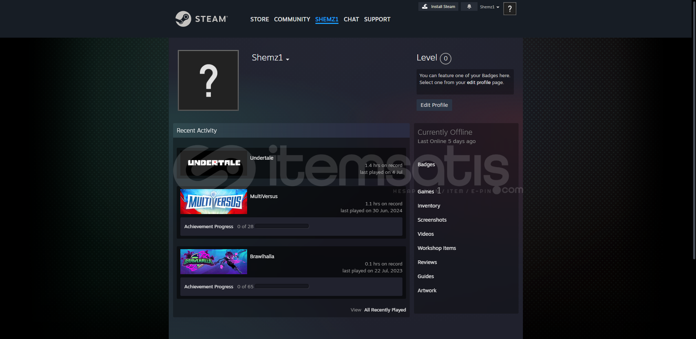The height and width of the screenshot is (339, 696).
Task: Click the Level 0 badge circle
Action: tap(446, 58)
